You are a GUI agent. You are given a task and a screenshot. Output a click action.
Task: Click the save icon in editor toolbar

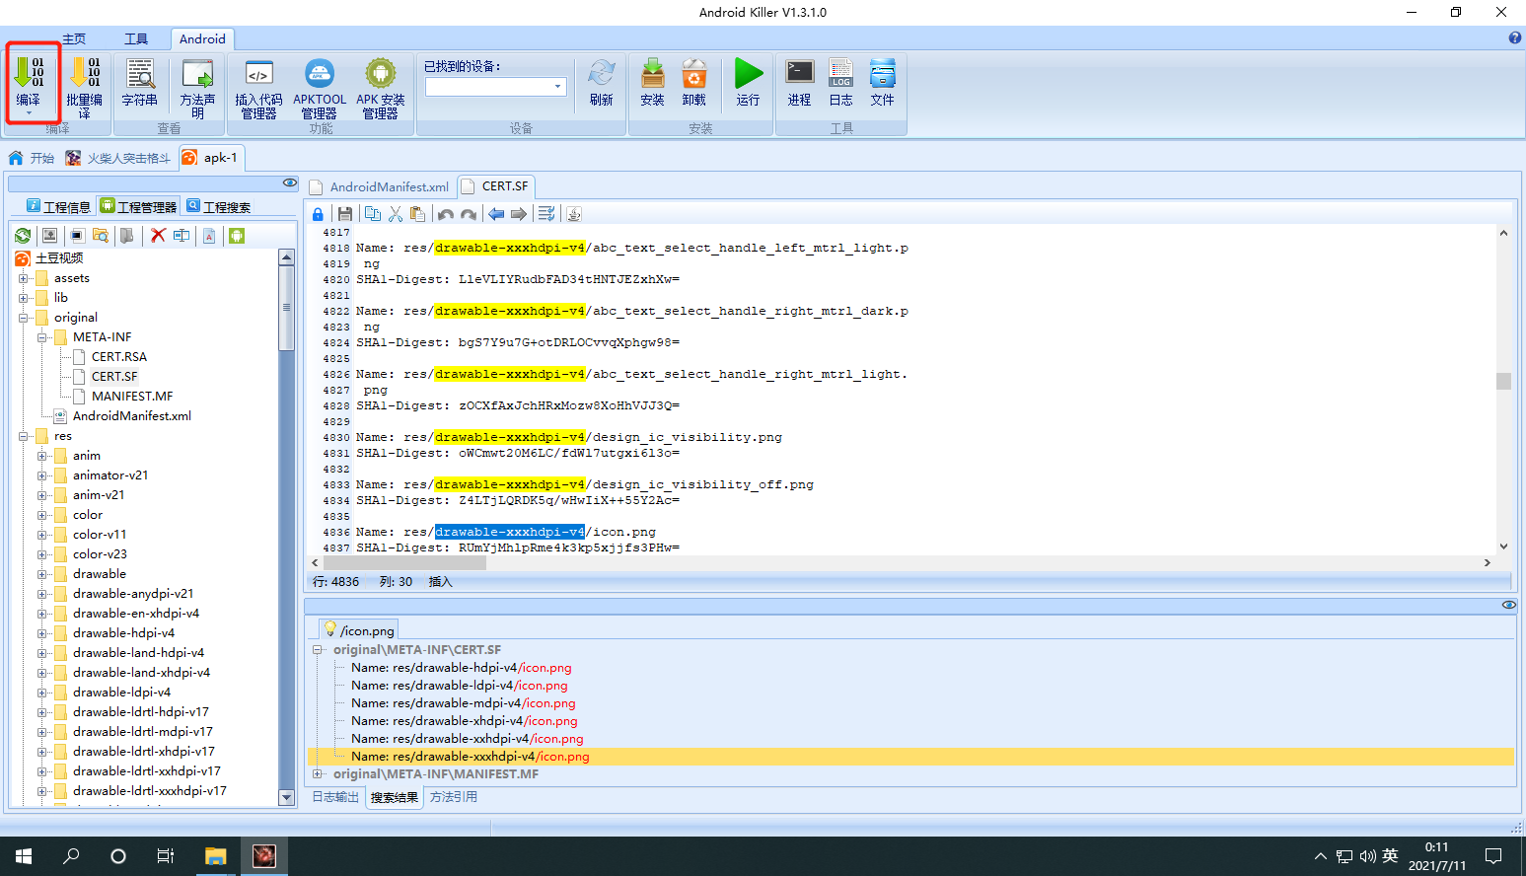tap(344, 214)
